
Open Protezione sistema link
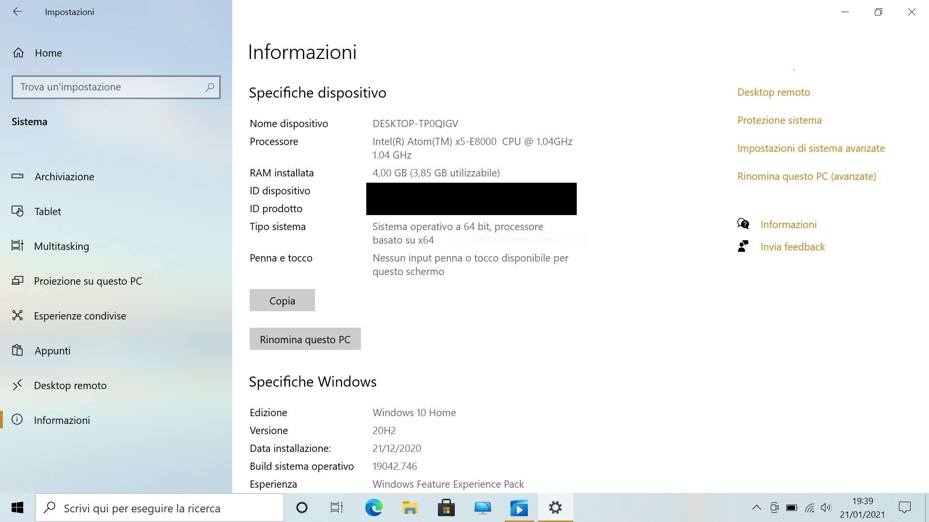coord(779,120)
